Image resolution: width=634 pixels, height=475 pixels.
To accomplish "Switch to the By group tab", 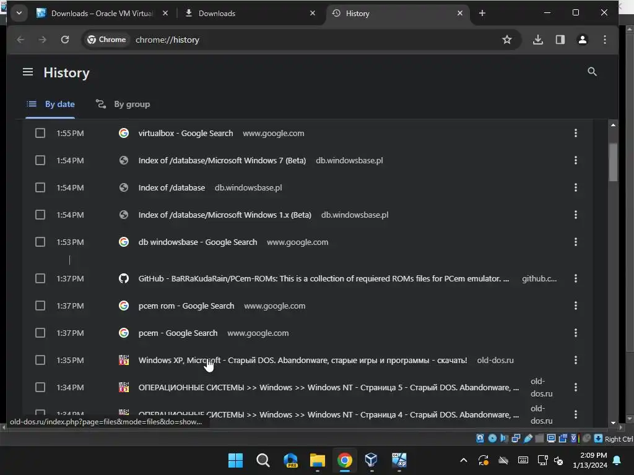I will pos(123,104).
